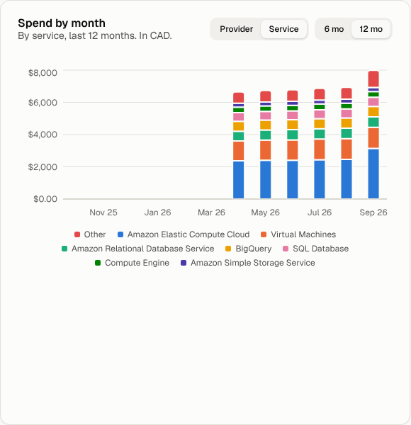Select Compute Engine legend entry

pyautogui.click(x=132, y=263)
